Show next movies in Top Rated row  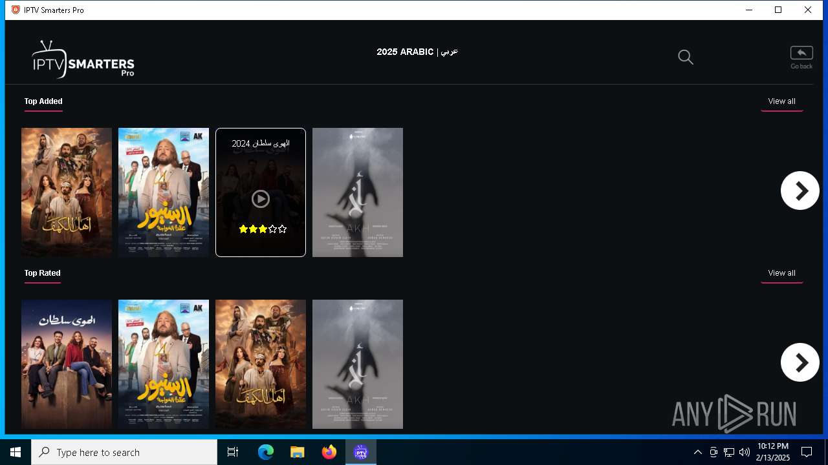coord(800,362)
